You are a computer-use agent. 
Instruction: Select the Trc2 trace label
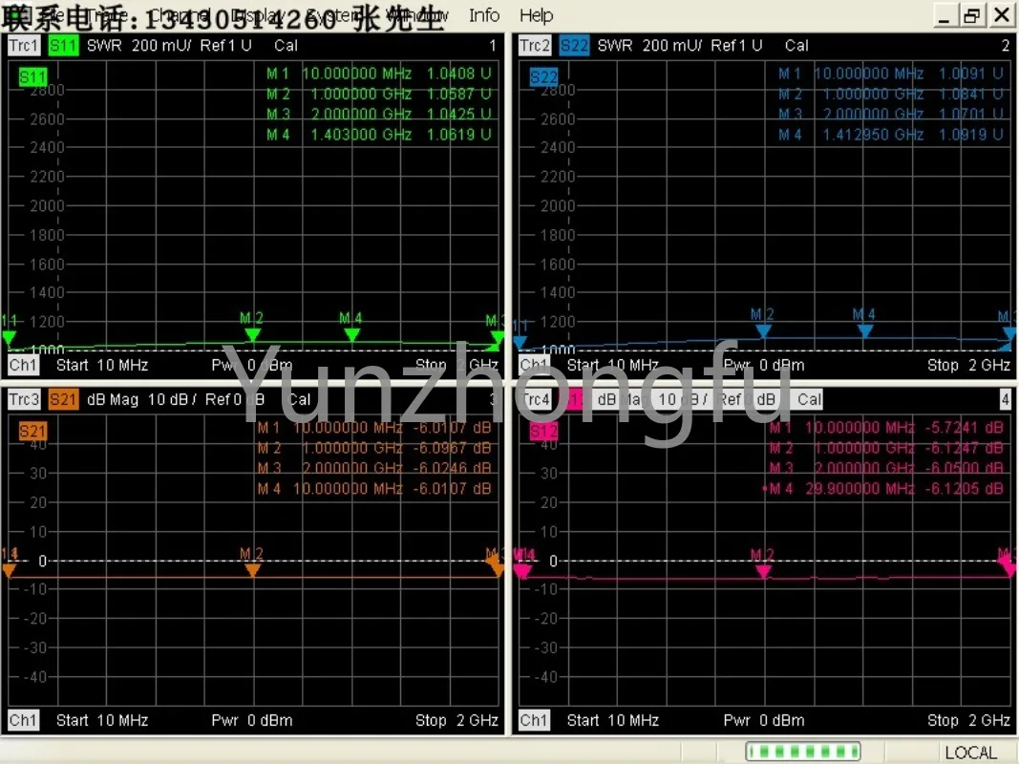point(535,46)
